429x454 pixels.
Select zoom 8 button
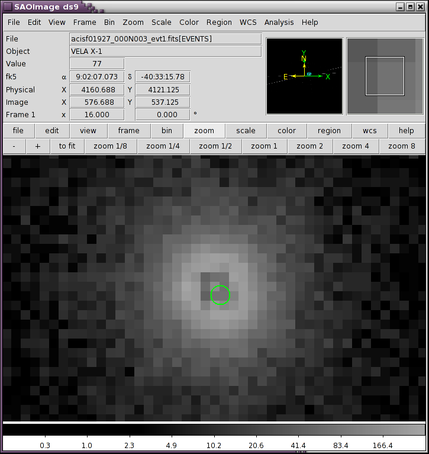pos(401,146)
